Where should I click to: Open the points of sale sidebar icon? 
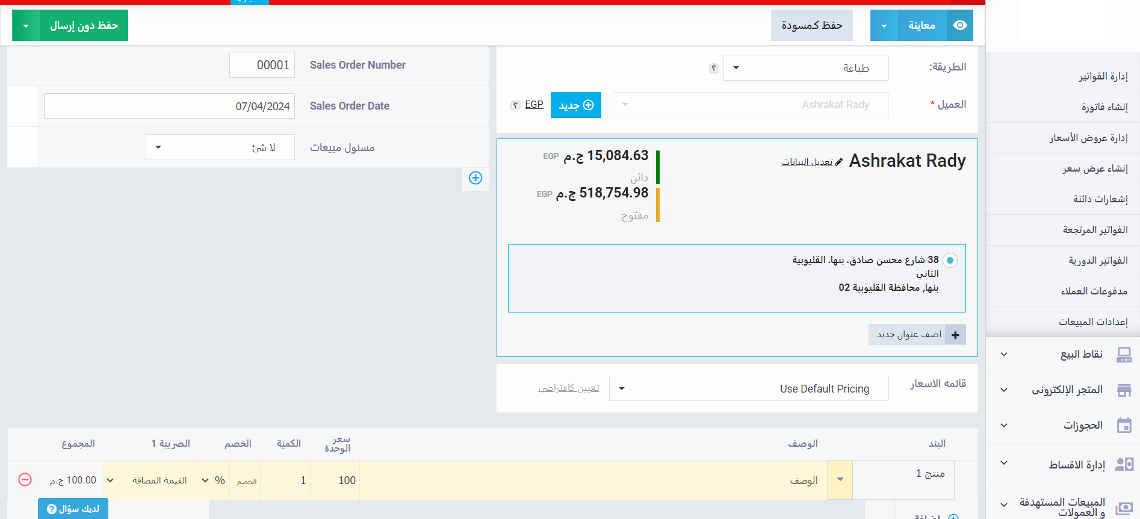(x=1124, y=355)
